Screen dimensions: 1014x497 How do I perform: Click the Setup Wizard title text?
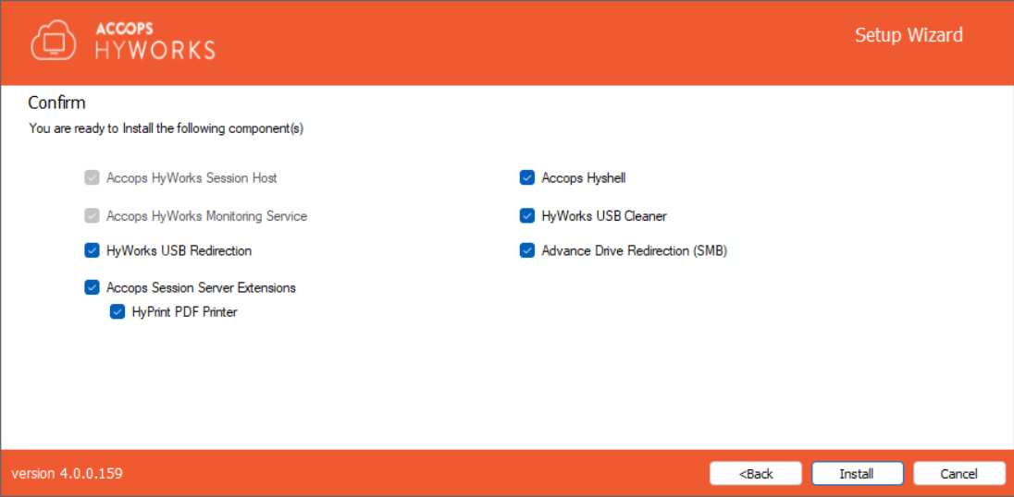click(x=908, y=35)
